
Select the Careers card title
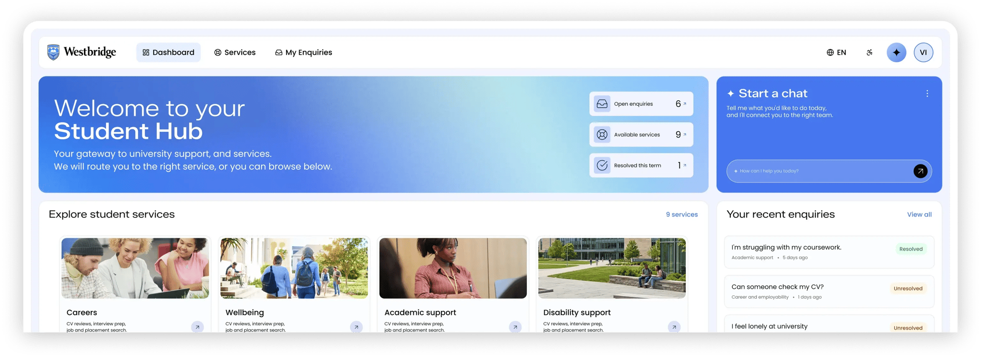click(x=81, y=312)
